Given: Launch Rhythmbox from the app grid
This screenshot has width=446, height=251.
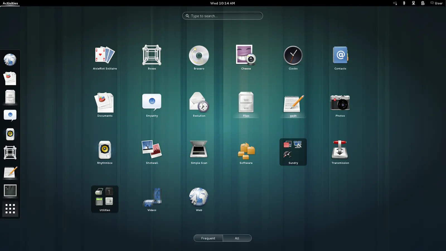Looking at the screenshot, I should point(105,152).
